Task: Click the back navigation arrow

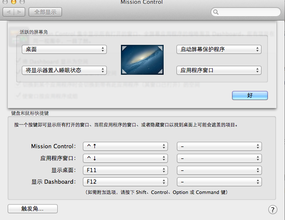Action: pos(8,12)
